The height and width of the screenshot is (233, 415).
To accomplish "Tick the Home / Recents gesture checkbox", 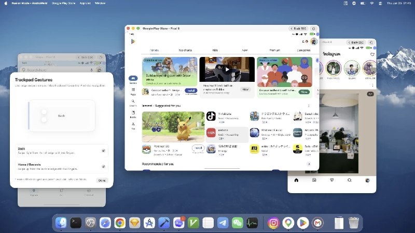I will click(x=103, y=166).
